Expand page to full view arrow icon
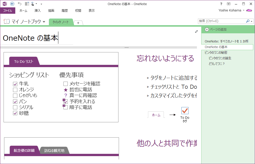 point(196,32)
